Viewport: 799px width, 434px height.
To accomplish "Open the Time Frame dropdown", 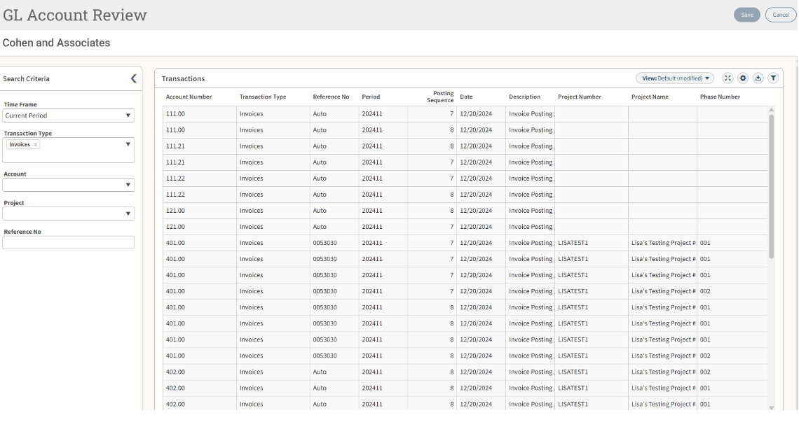I will click(x=68, y=115).
